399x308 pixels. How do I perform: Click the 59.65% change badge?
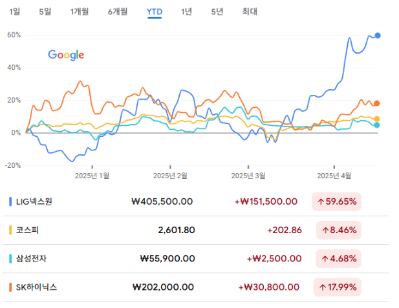coord(336,201)
